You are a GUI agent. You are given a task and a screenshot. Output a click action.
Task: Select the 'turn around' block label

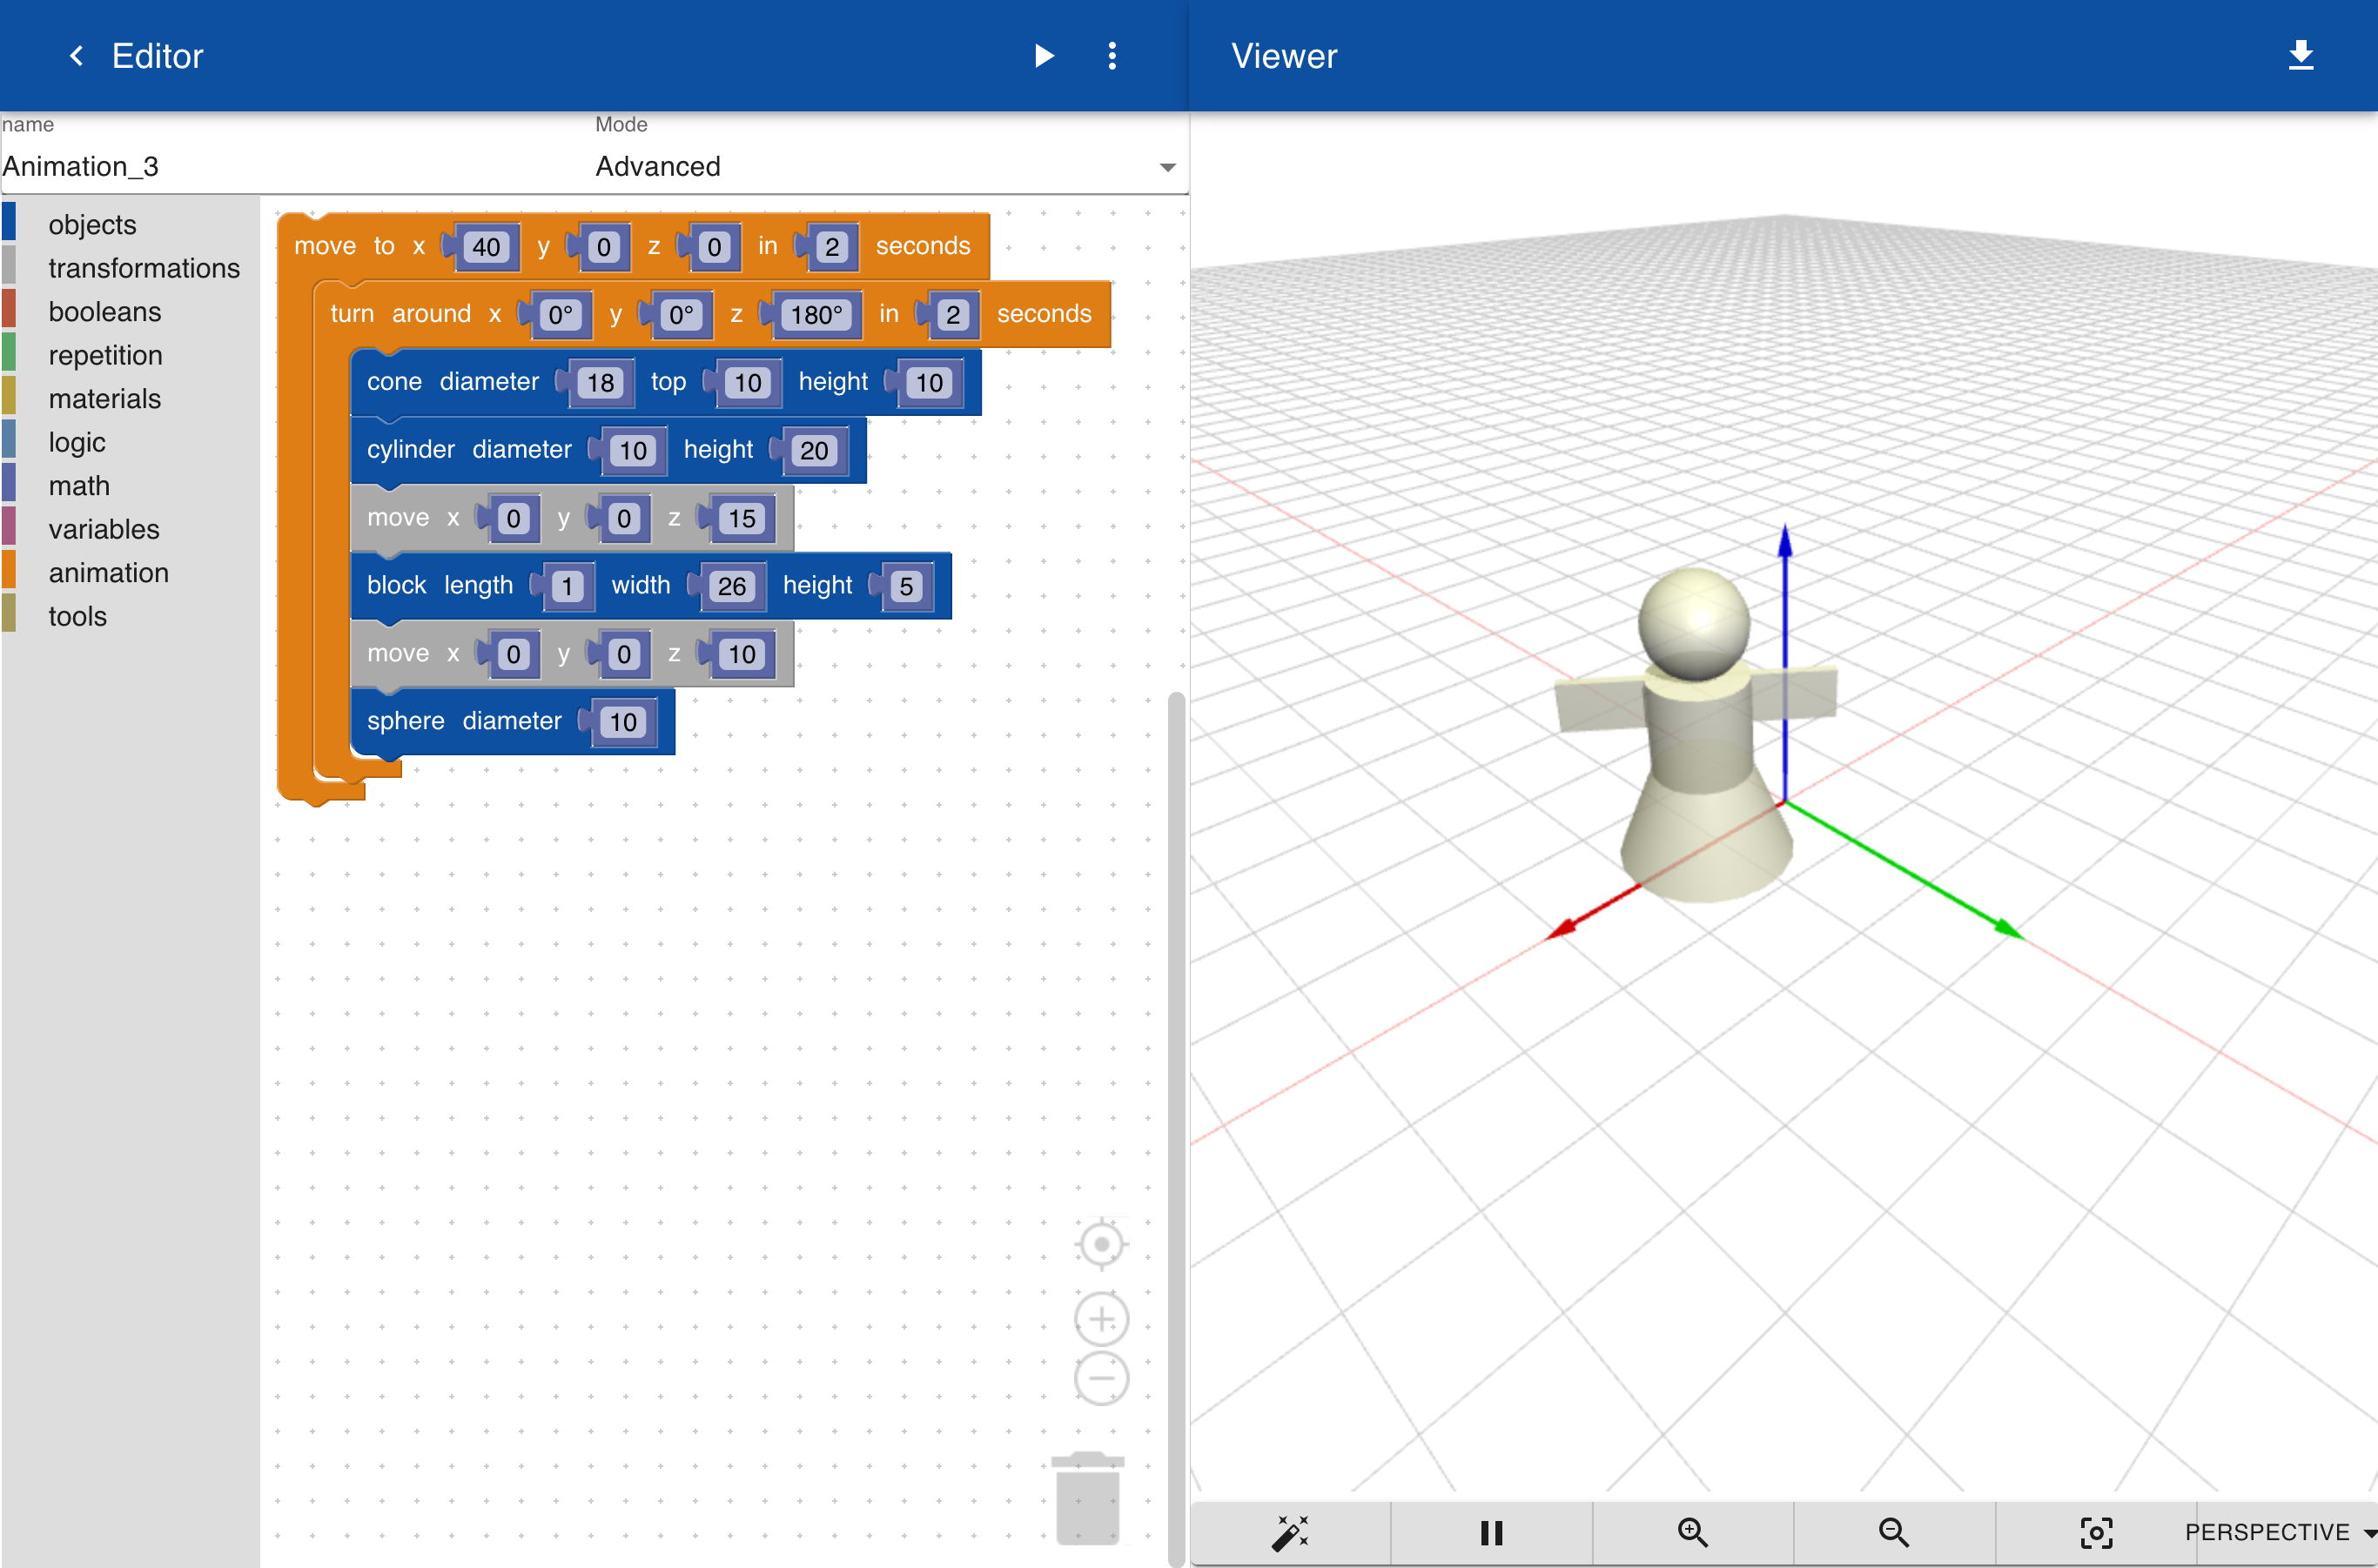point(400,314)
